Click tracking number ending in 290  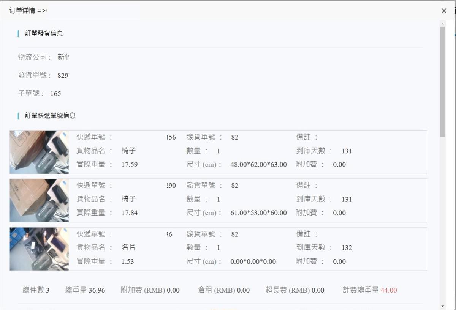[x=171, y=186]
